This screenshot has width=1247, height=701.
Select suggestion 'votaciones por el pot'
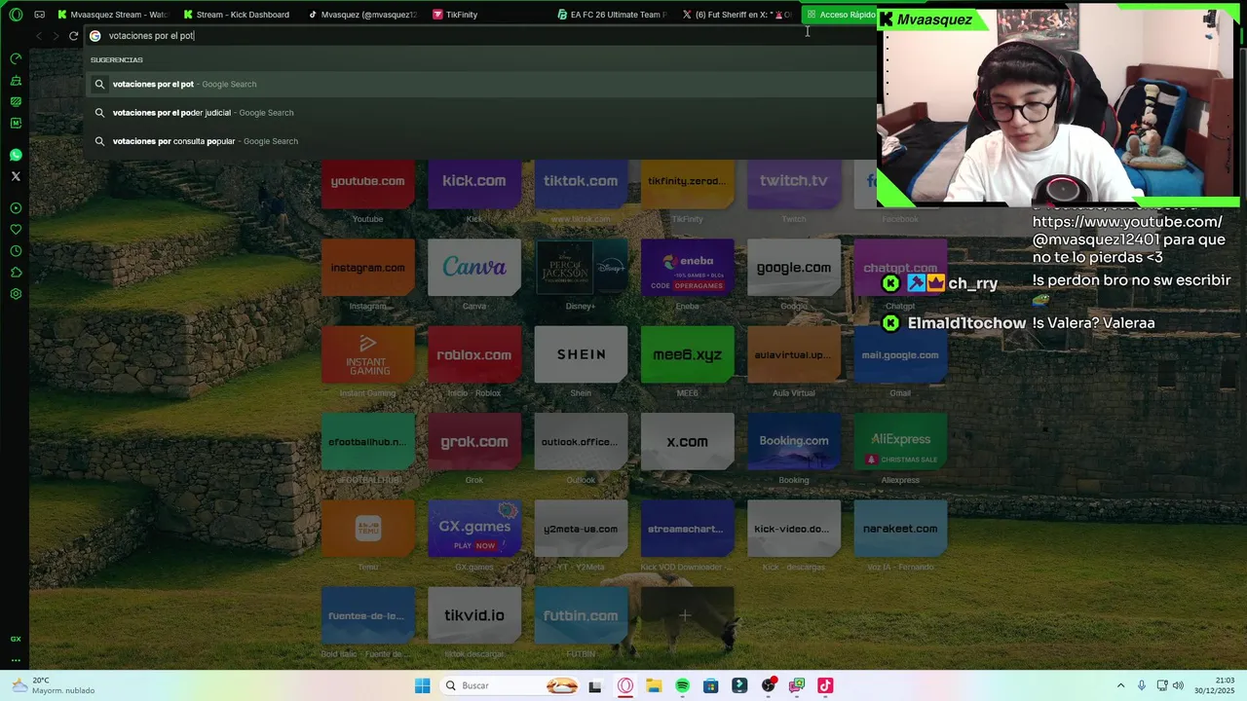(x=482, y=84)
